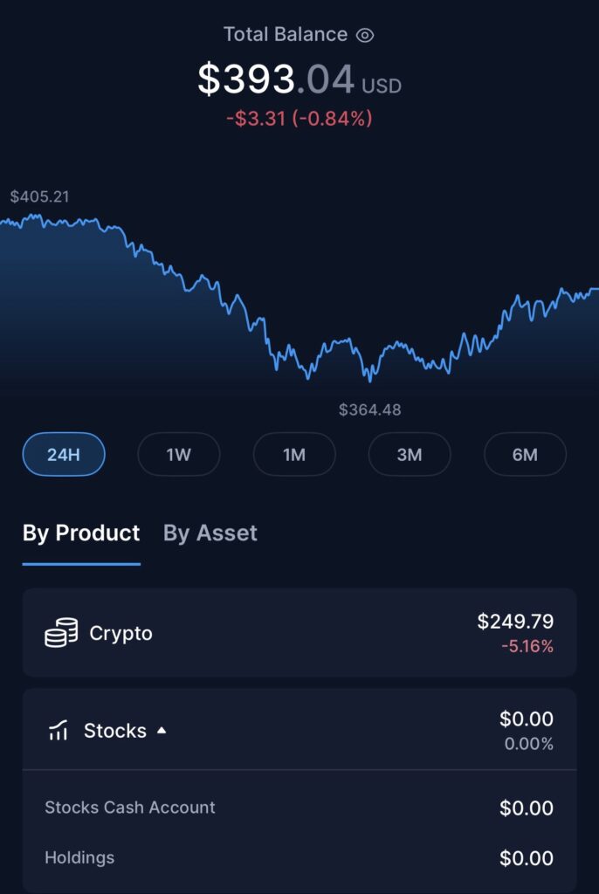This screenshot has width=599, height=894.
Task: Open the Holdings row under Stocks
Action: pyautogui.click(x=79, y=858)
